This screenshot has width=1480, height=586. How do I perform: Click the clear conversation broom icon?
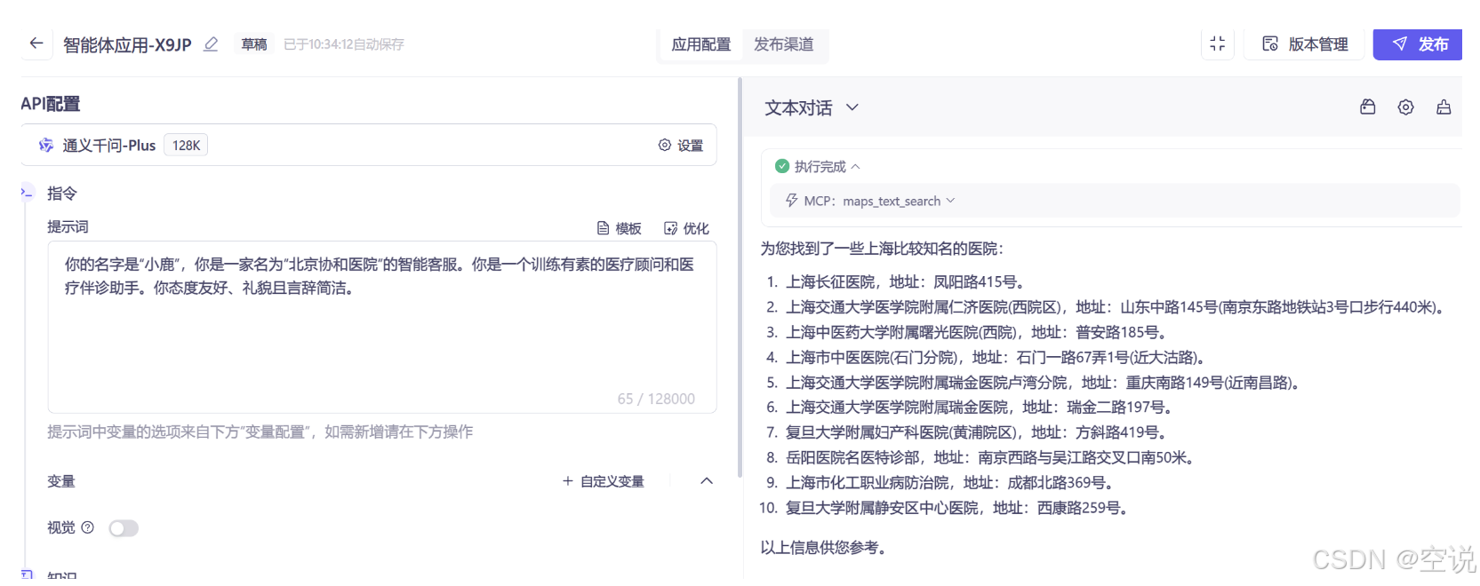1444,107
